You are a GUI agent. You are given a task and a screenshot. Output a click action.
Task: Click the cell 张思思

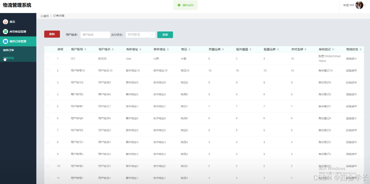(x=102, y=58)
